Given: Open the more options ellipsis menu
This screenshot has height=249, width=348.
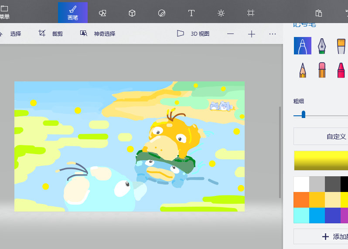Looking at the screenshot, I should [273, 34].
